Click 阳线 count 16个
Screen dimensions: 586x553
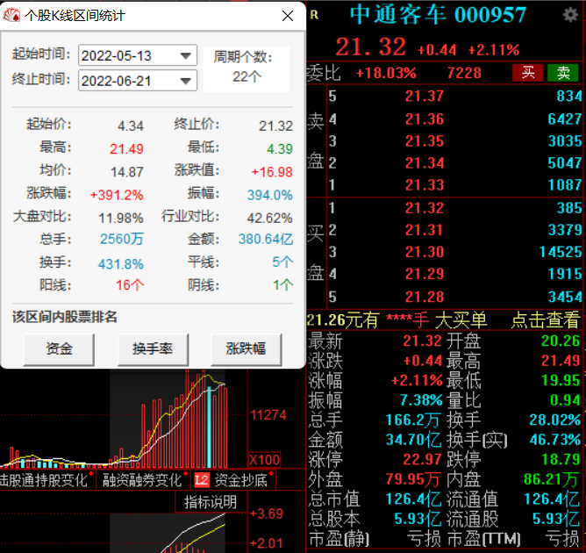point(130,285)
